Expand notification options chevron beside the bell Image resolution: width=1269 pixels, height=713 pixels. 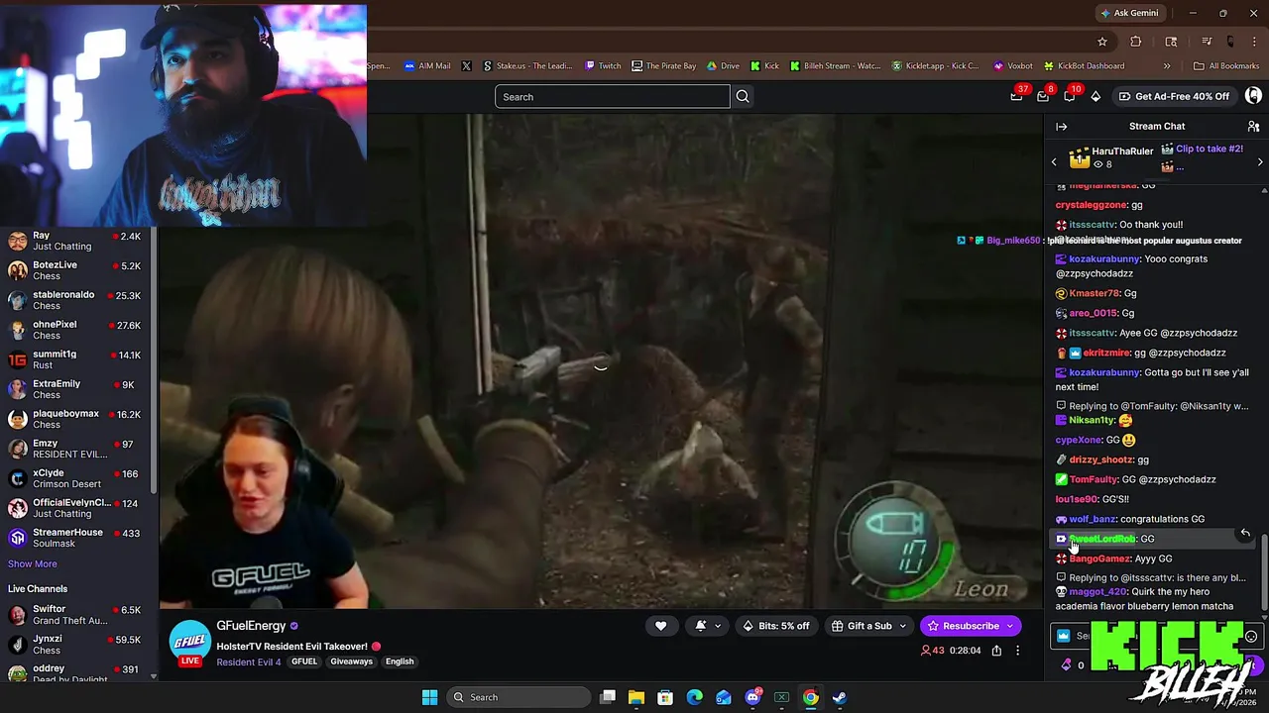tap(718, 626)
